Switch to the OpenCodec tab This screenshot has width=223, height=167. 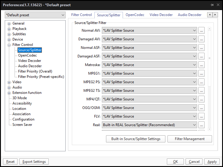click(x=135, y=15)
